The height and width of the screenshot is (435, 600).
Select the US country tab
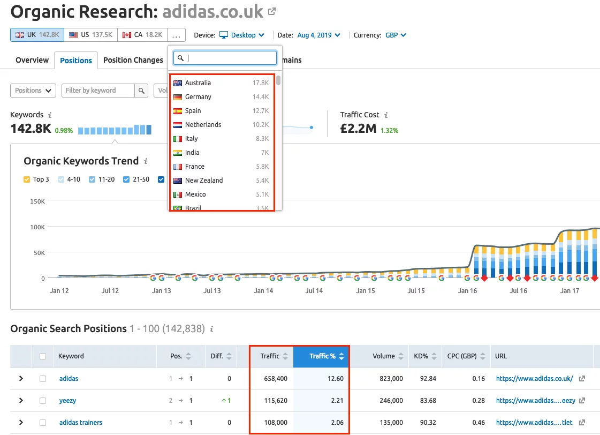click(89, 34)
